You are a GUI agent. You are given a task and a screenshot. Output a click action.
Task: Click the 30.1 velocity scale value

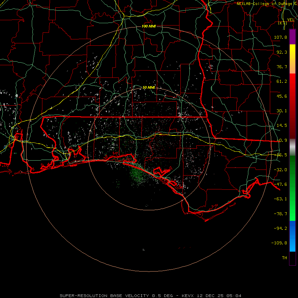coord(282,111)
